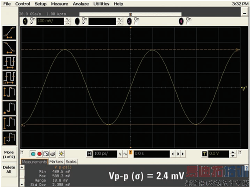Image resolution: width=250 pixels, height=187 pixels.
Task: Click the blue Run acquisition button
Action: point(33,154)
